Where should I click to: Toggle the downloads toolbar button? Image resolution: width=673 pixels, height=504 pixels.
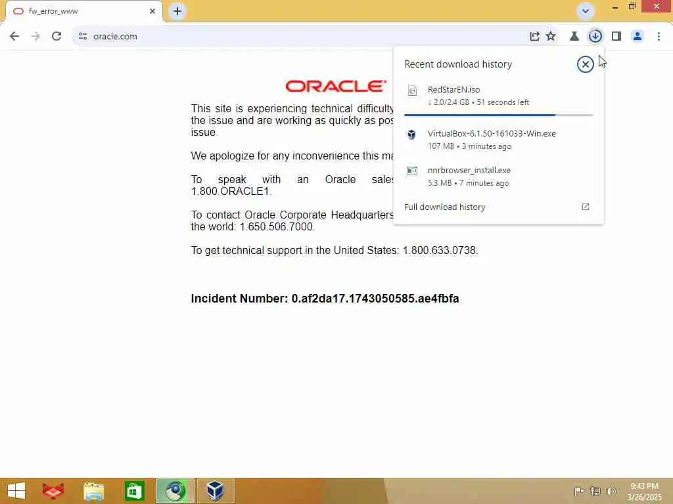coord(595,37)
